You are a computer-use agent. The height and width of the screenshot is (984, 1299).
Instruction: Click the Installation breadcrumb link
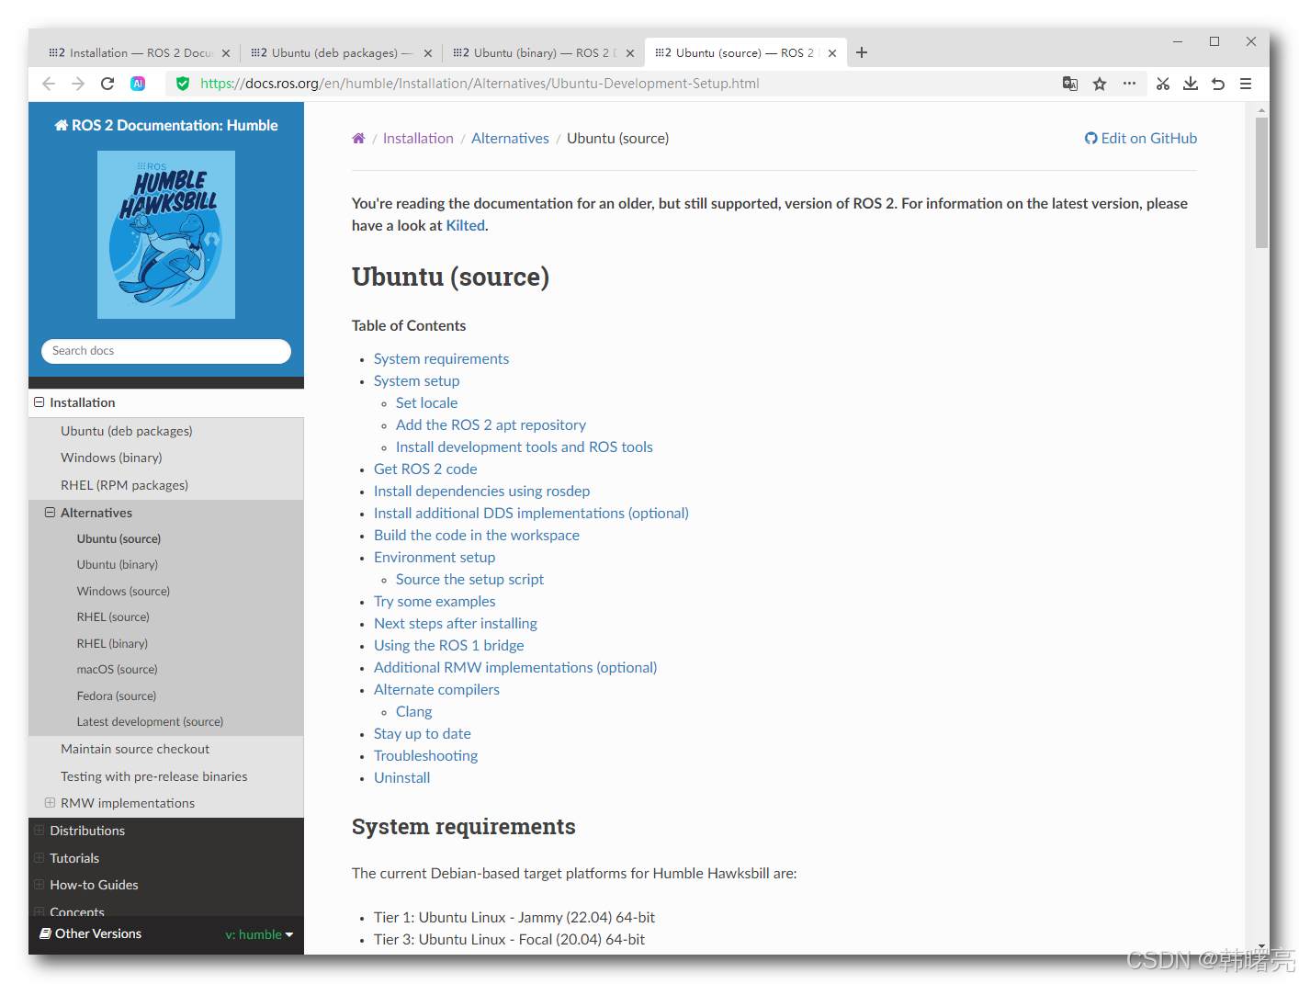418,138
